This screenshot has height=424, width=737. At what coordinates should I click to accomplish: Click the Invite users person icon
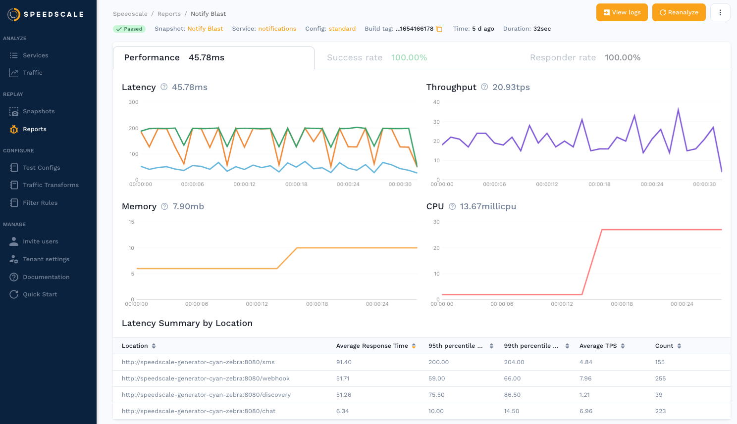(x=14, y=241)
